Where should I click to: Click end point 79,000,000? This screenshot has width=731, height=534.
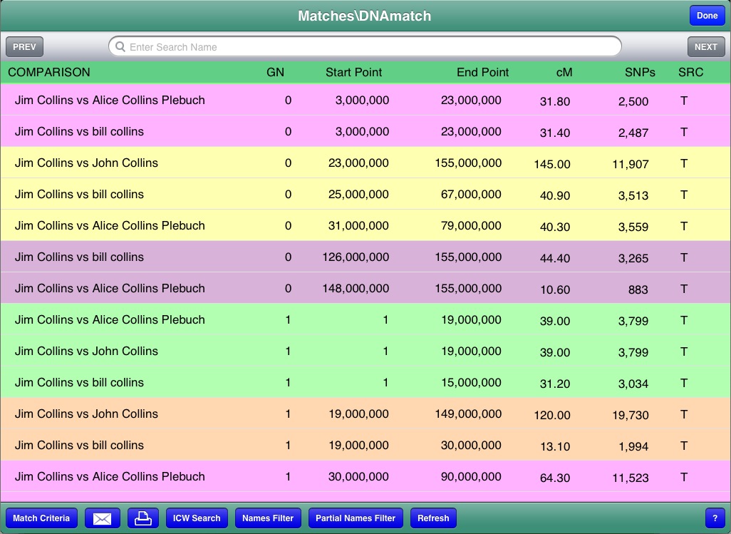471,226
